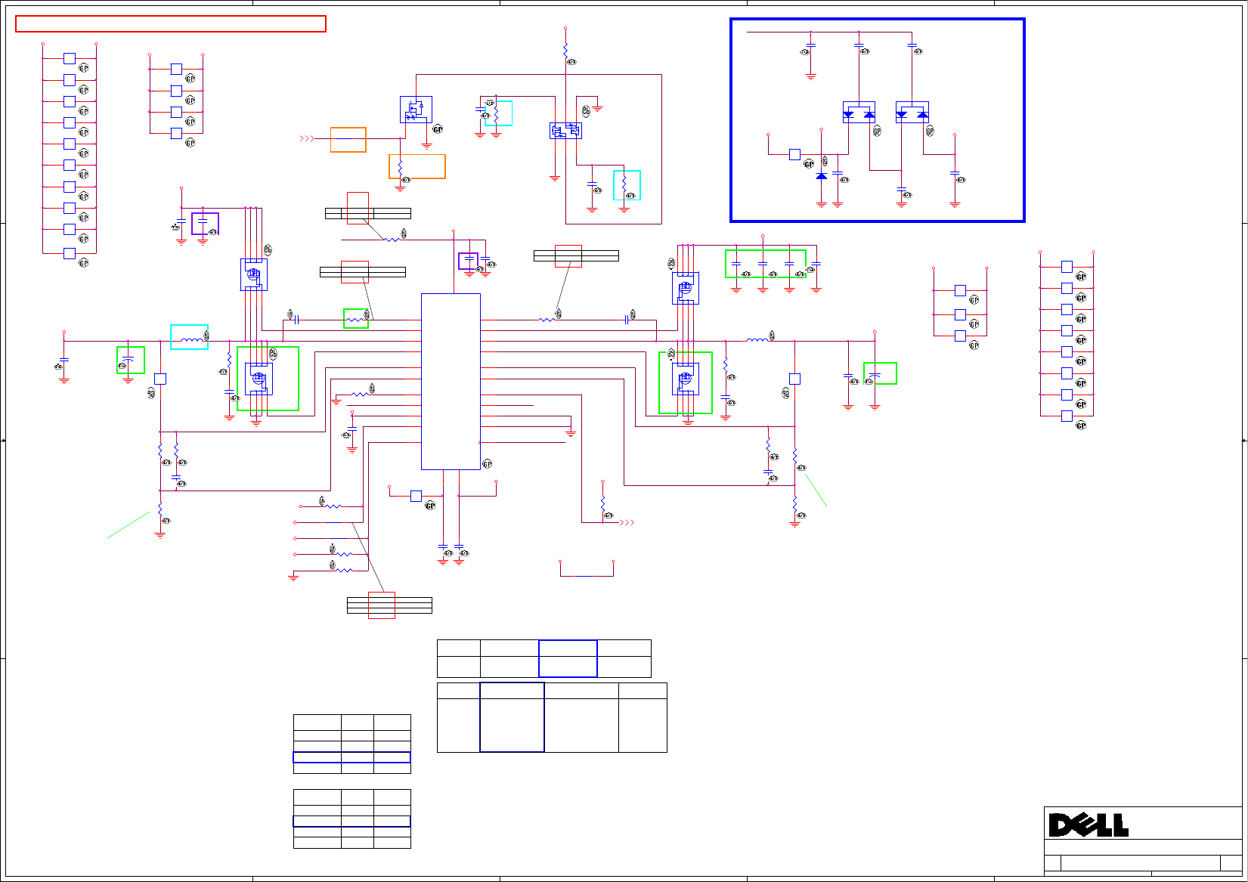
Task: Click resistor inside the wide orange box
Action: pos(400,167)
